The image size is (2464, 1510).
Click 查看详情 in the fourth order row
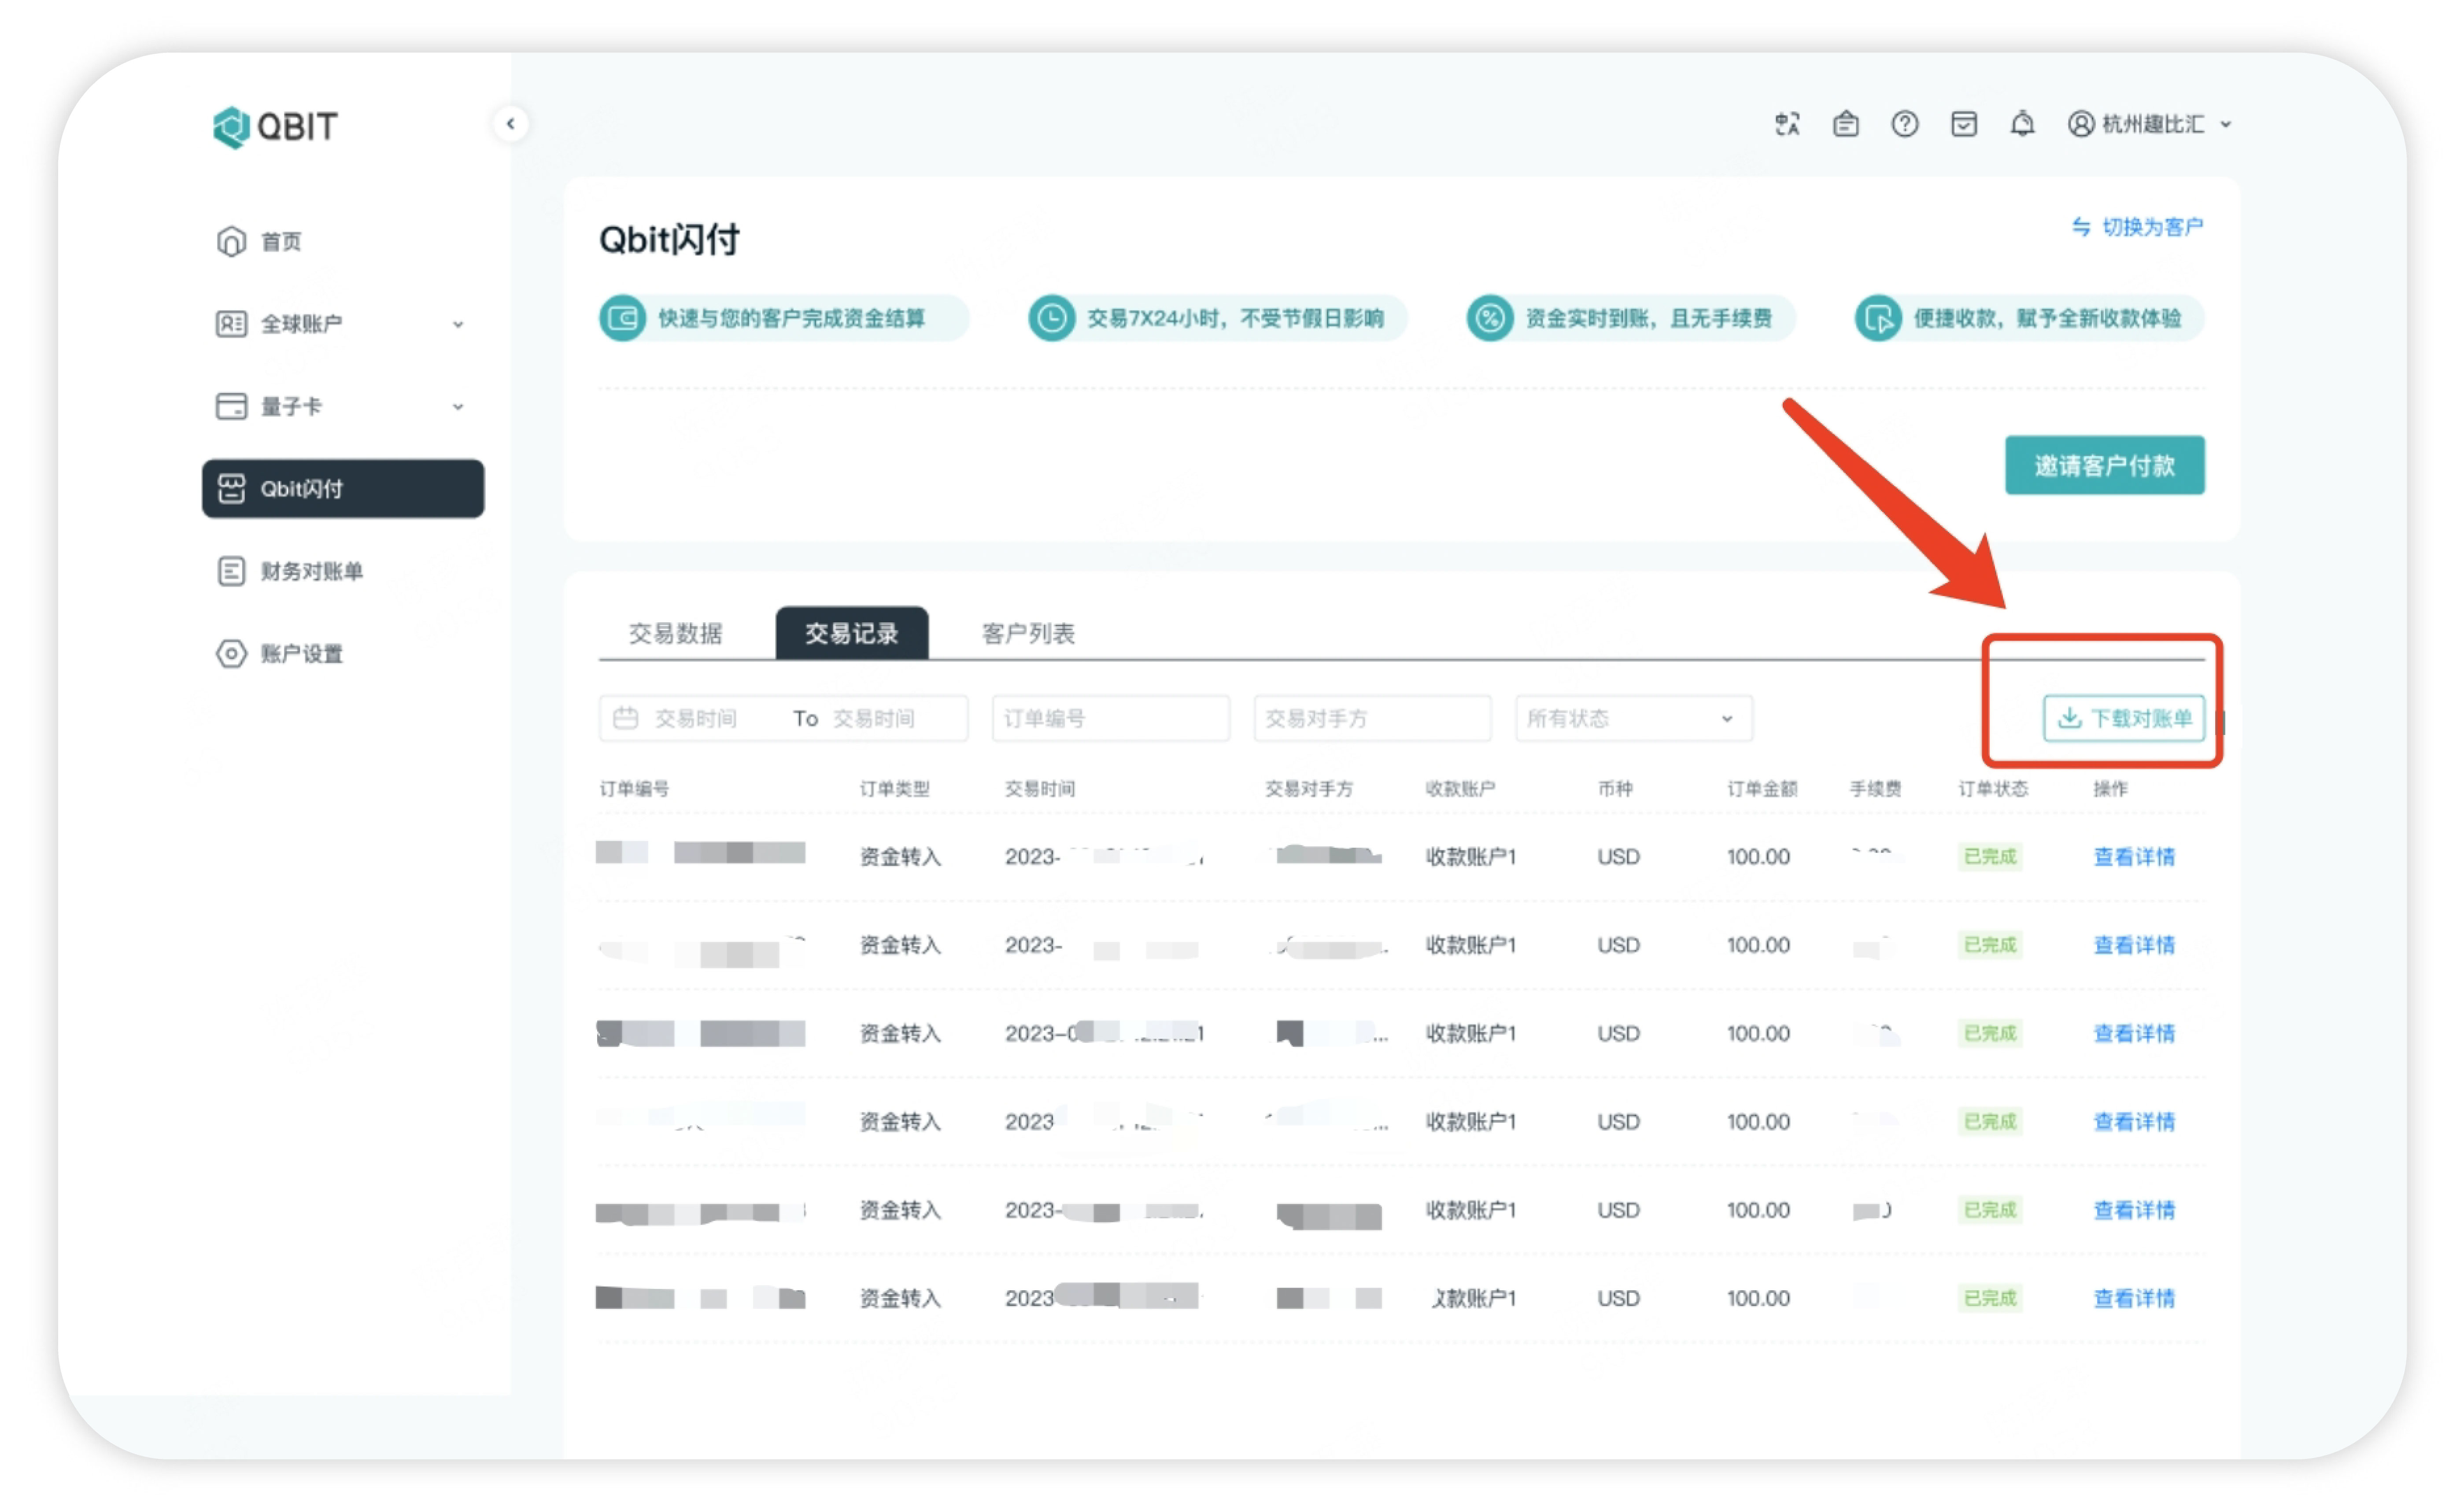click(2135, 1122)
